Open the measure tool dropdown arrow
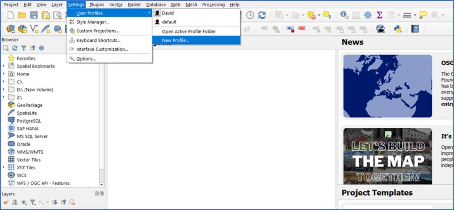Viewport: 454px width, 210px height. click(415, 15)
